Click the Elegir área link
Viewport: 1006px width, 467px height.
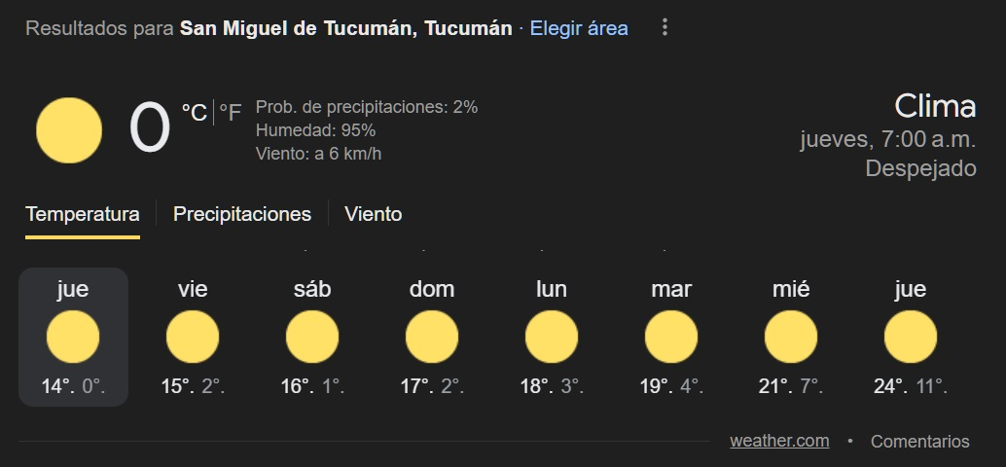579,28
